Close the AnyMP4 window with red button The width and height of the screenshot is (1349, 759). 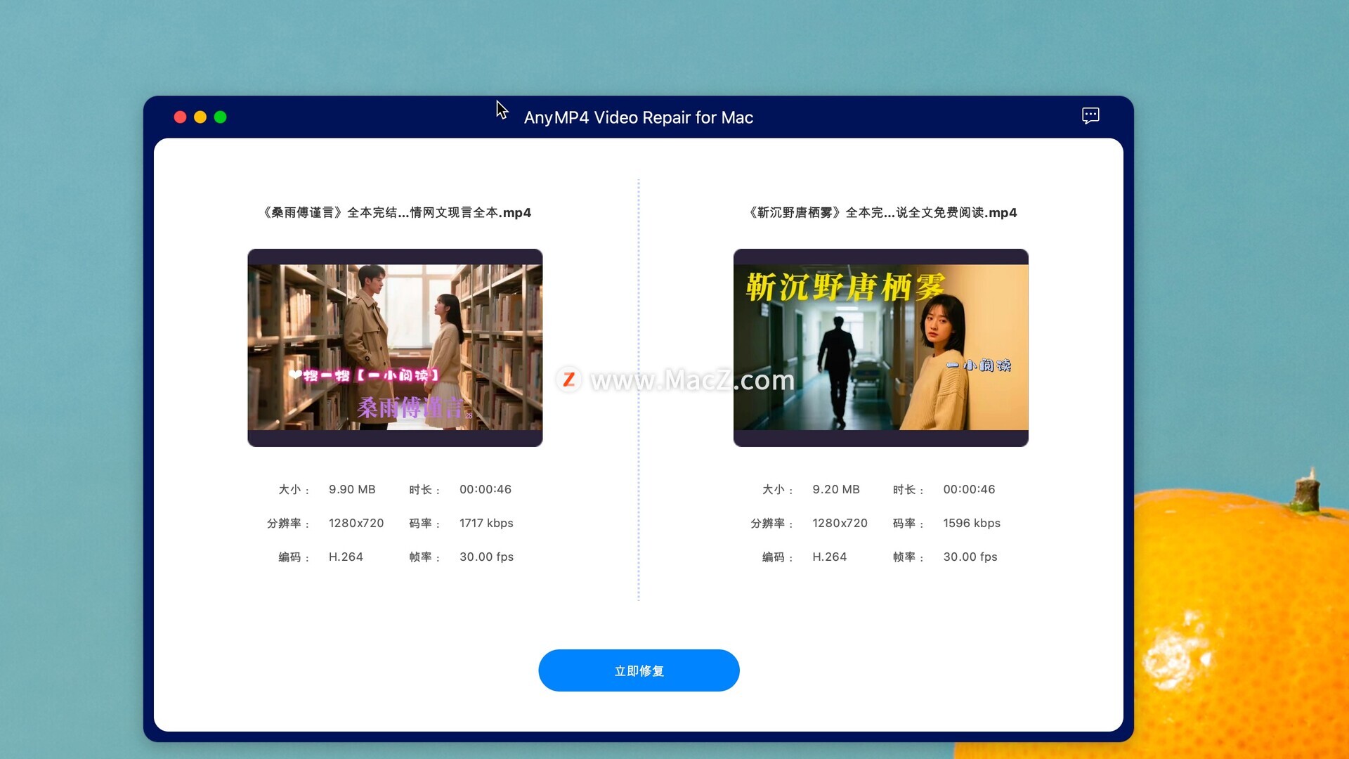(180, 117)
